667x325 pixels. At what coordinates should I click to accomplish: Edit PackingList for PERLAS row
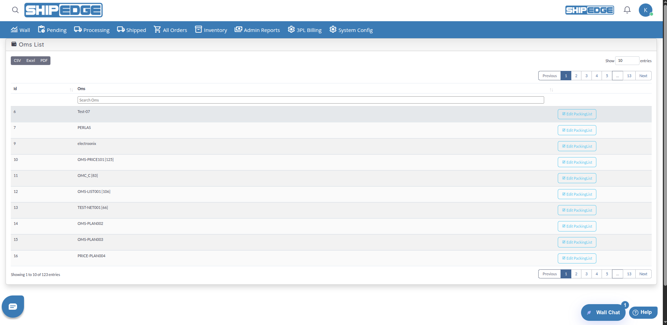577,130
